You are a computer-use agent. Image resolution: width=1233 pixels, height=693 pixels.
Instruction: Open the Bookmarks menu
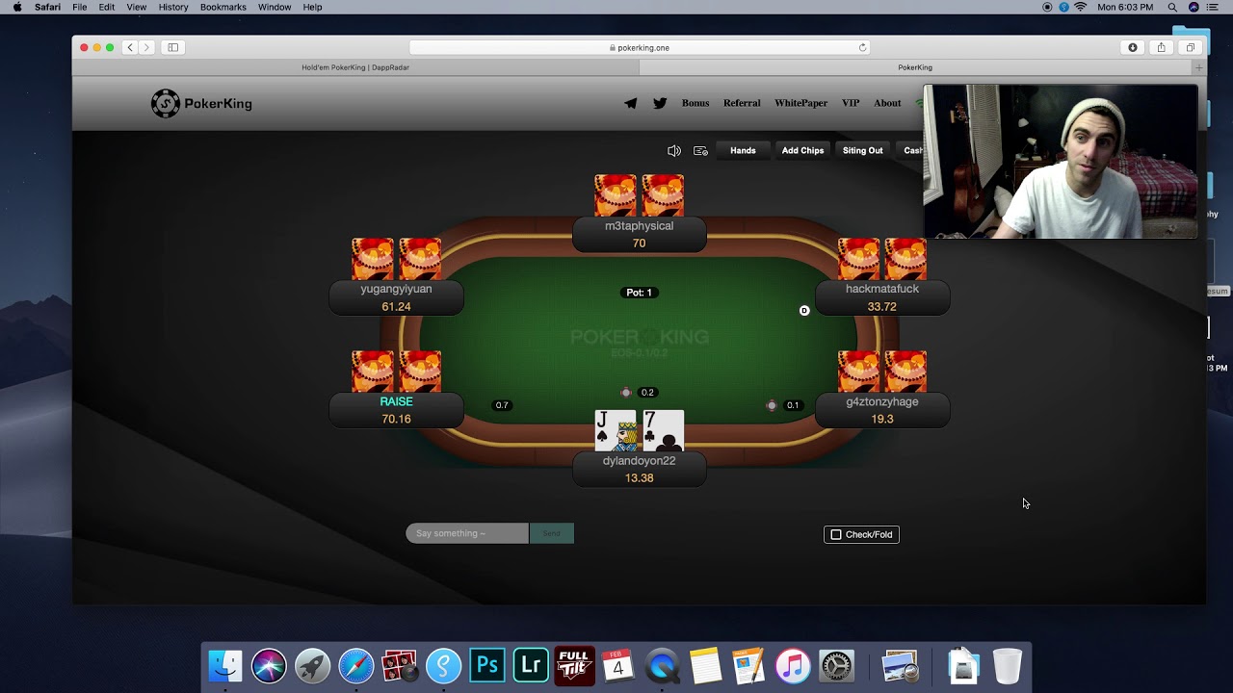pyautogui.click(x=223, y=7)
